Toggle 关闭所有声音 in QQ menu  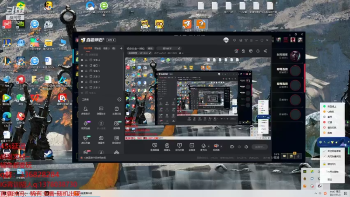point(332,151)
